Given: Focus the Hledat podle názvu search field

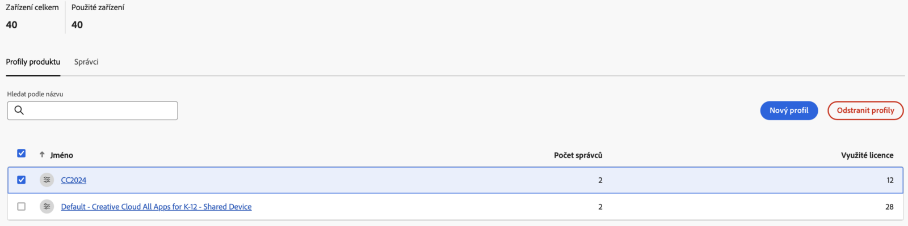Looking at the screenshot, I should (93, 110).
